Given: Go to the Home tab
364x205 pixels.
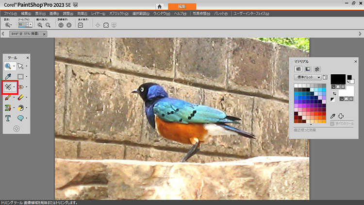Looking at the screenshot, I should click(160, 6).
